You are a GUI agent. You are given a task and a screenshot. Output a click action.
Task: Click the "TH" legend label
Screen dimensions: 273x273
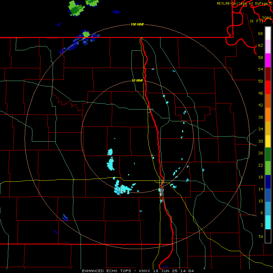[x=261, y=237]
